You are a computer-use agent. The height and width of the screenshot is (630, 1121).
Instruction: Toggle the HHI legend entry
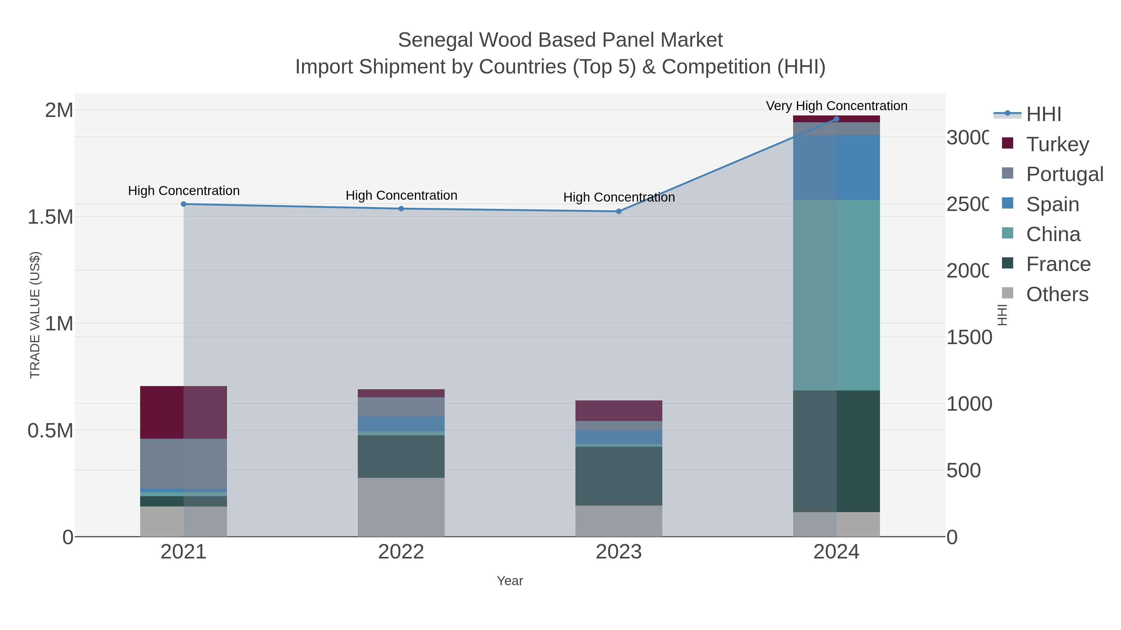(1028, 114)
